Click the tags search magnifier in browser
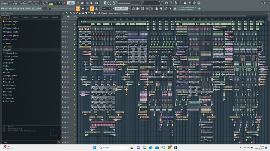Screen dimensions: 270x151 59,142
